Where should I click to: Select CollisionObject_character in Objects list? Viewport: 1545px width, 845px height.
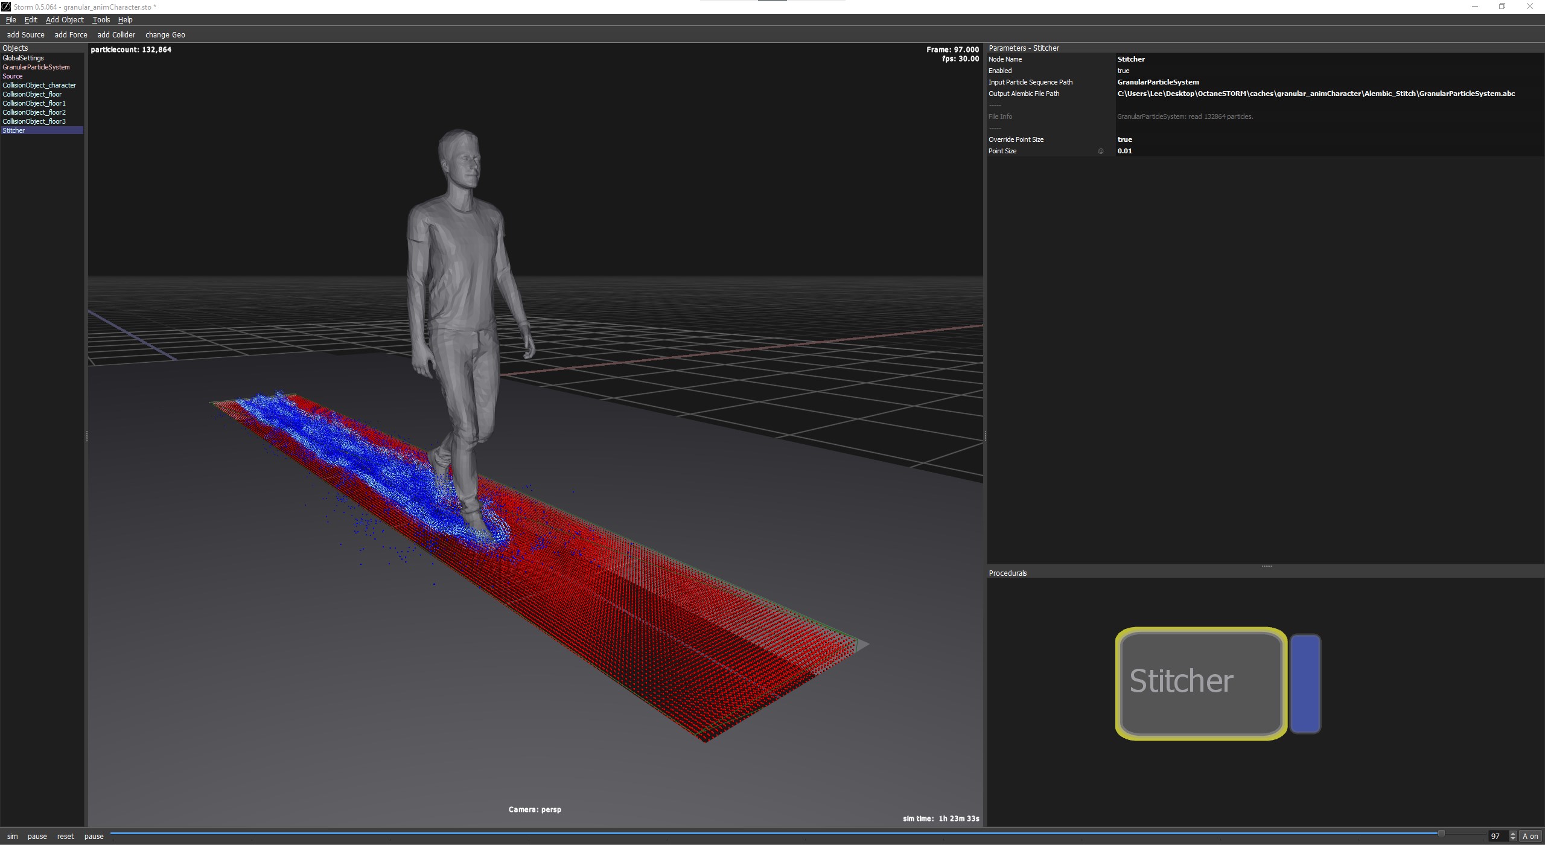[x=39, y=85]
